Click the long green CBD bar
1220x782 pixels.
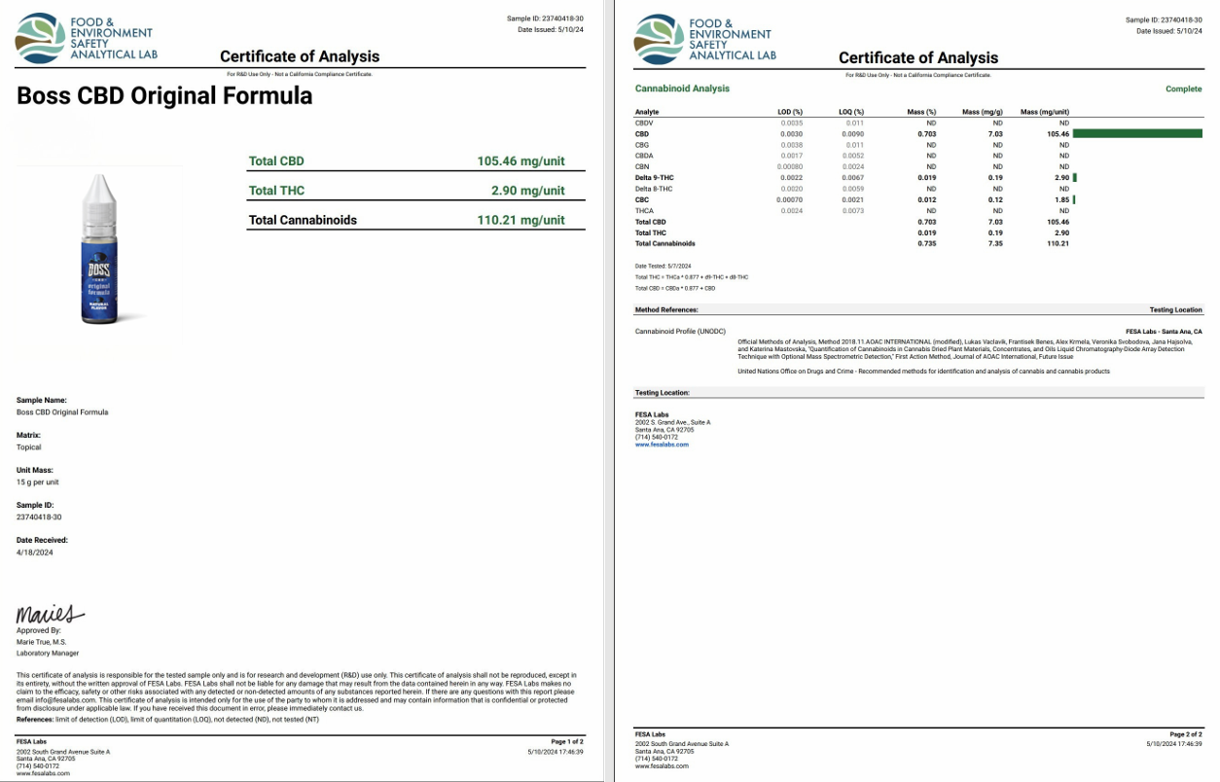click(1136, 134)
